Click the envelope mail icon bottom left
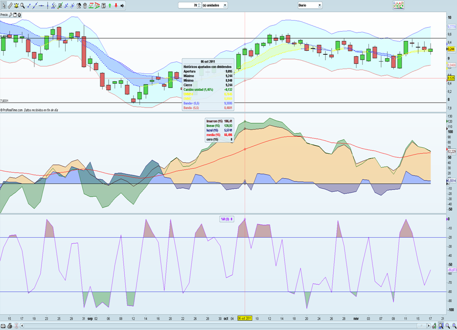The height and width of the screenshot is (330, 457). (x=3, y=326)
